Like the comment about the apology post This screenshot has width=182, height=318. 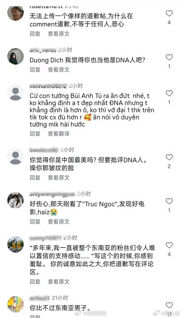[169, 13]
